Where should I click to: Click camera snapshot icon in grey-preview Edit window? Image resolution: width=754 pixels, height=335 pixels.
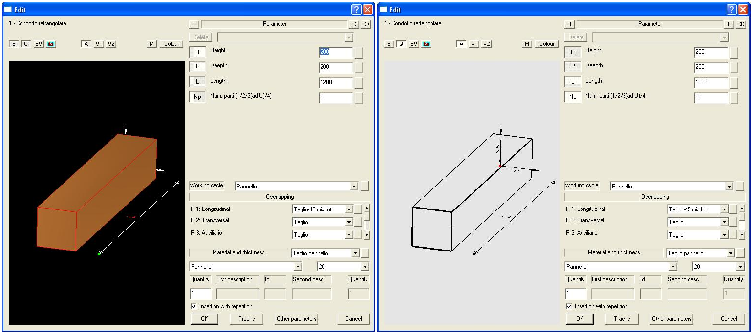pos(427,44)
